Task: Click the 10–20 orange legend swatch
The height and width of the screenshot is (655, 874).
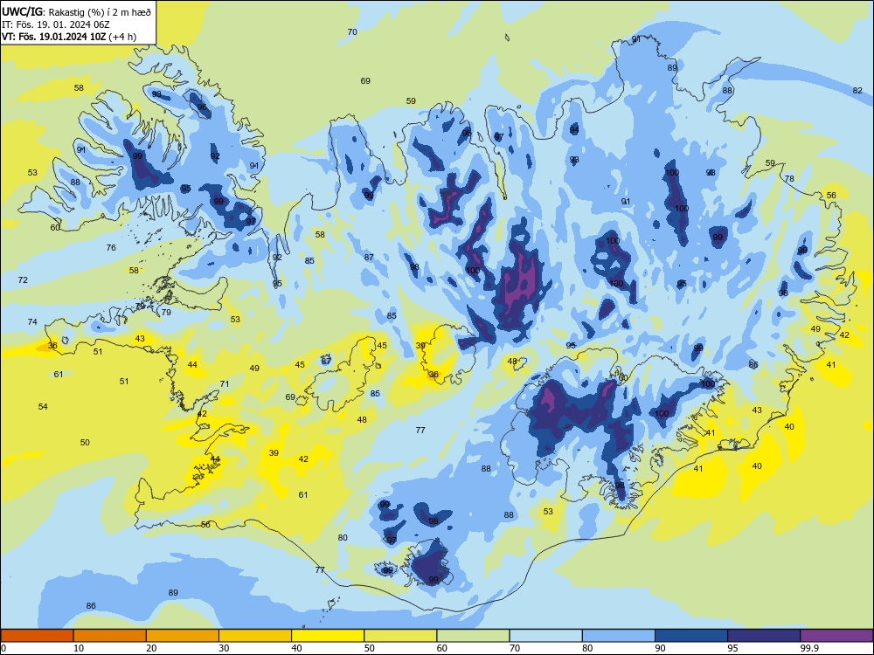Action: 110,636
